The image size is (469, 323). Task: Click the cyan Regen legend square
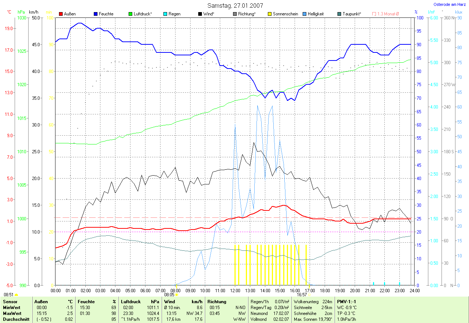tap(166, 14)
